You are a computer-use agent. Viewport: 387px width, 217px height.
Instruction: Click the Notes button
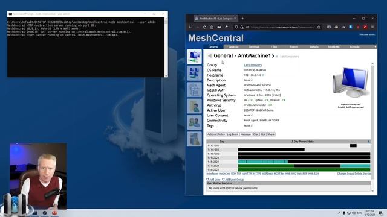221,134
